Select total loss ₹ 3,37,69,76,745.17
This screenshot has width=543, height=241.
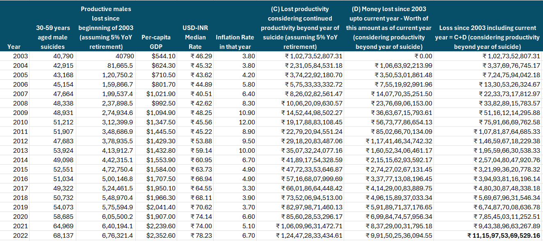click(511, 66)
